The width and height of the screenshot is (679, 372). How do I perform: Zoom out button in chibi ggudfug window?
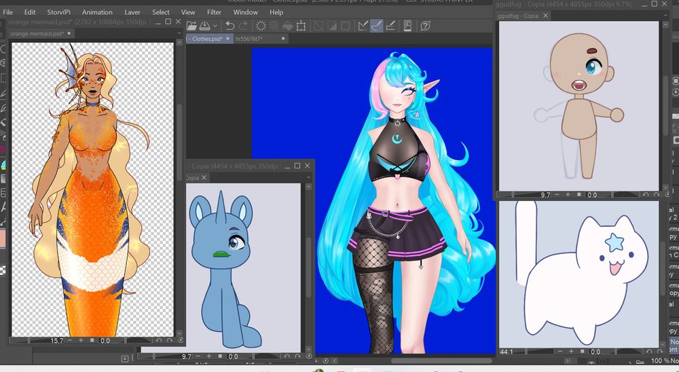[557, 195]
